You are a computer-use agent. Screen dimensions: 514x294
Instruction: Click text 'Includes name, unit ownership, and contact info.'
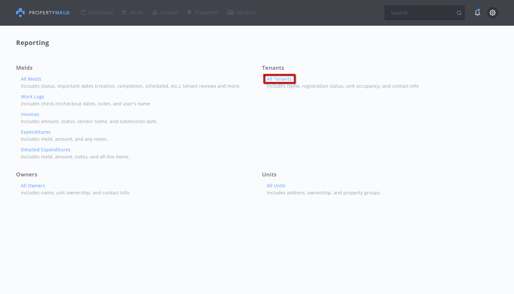(x=76, y=193)
